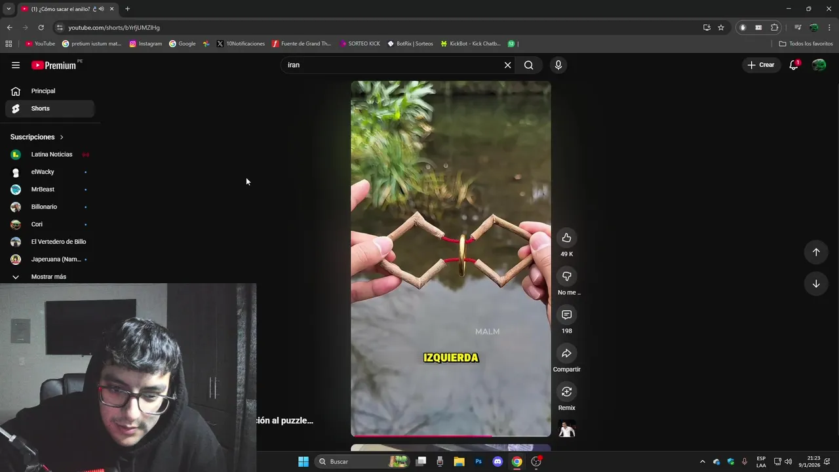Image resolution: width=839 pixels, height=472 pixels.
Task: Open the short's channel sound thumbnail
Action: point(566,429)
